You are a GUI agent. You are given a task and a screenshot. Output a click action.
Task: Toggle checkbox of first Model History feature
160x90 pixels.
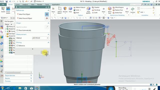(10, 38)
